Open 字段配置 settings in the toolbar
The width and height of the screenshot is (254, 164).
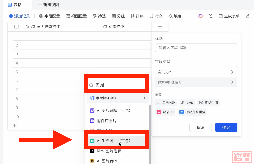(49, 16)
